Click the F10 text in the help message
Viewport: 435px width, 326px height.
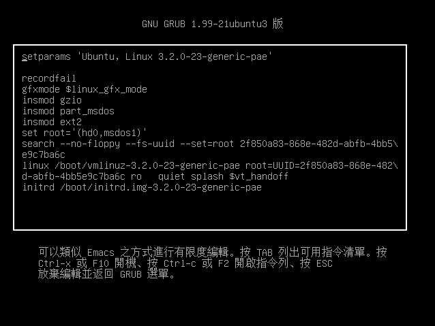[101, 263]
